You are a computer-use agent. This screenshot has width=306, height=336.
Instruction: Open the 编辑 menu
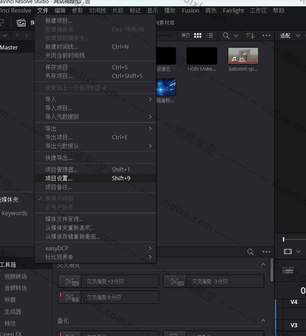click(60, 10)
